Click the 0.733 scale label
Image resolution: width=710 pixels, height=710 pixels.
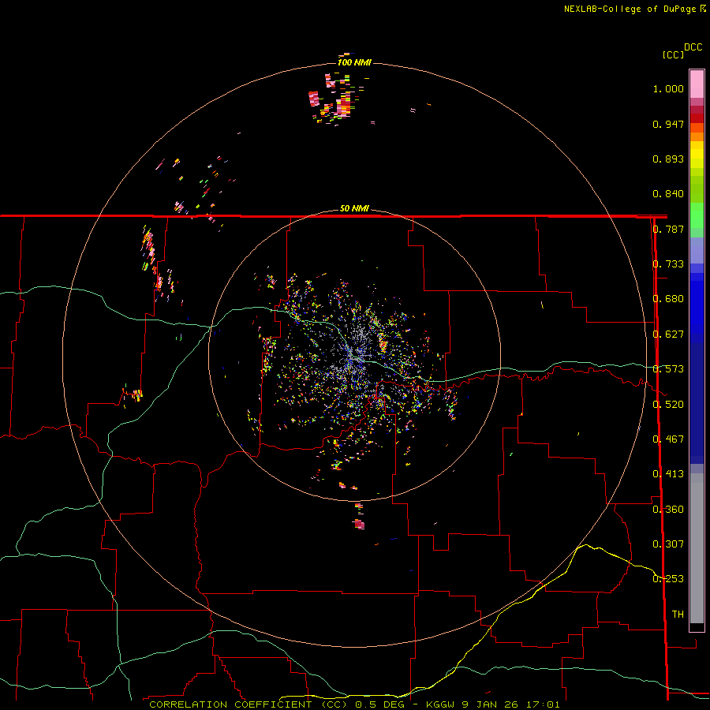668,264
